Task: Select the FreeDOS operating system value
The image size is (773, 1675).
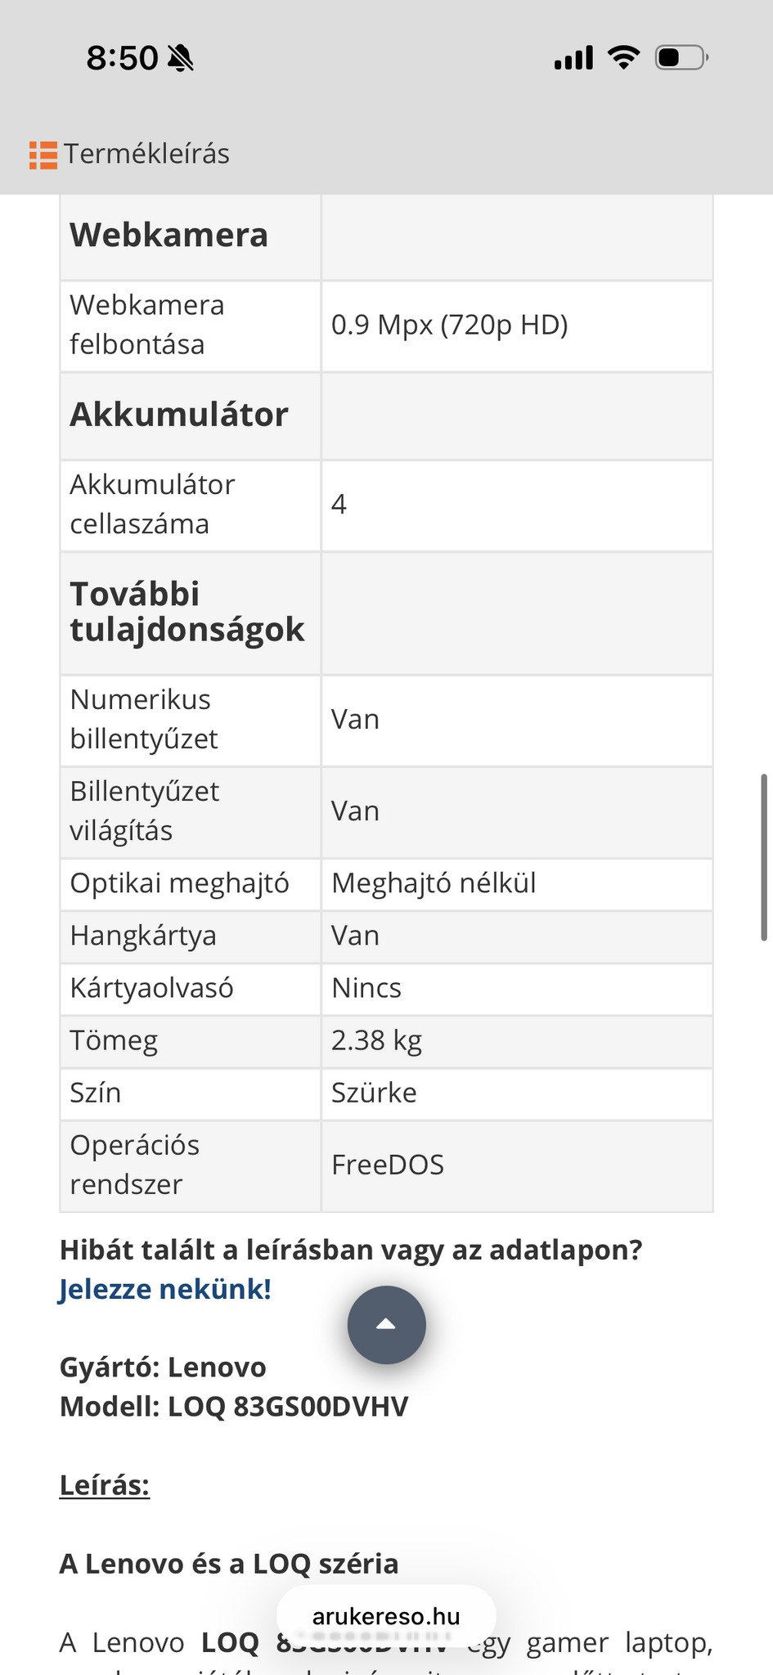Action: click(x=388, y=1165)
